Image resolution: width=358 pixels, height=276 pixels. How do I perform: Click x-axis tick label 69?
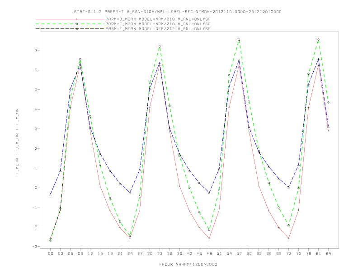click(279, 253)
